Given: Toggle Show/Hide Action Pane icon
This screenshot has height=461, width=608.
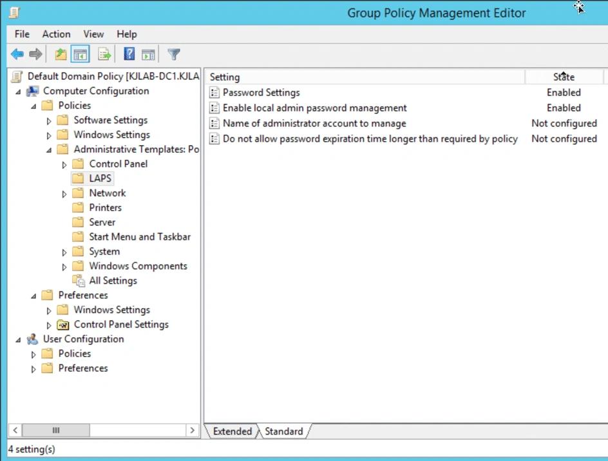Looking at the screenshot, I should [x=149, y=55].
